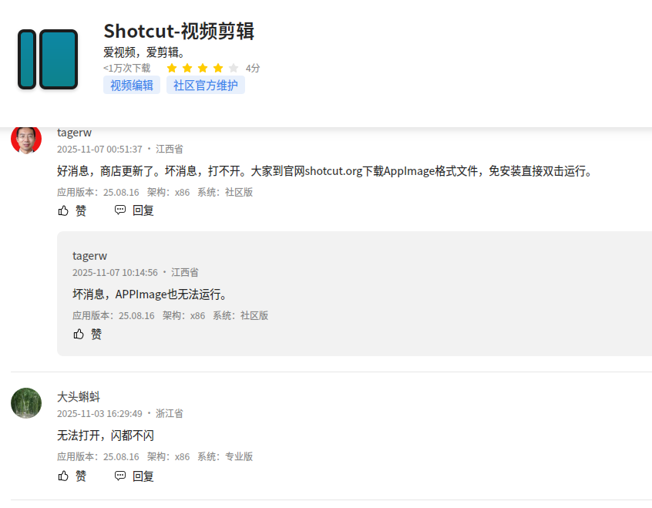652x508 pixels.
Task: Click the reply text 坏消息，APPImage也无法运行。
Action: (x=150, y=294)
